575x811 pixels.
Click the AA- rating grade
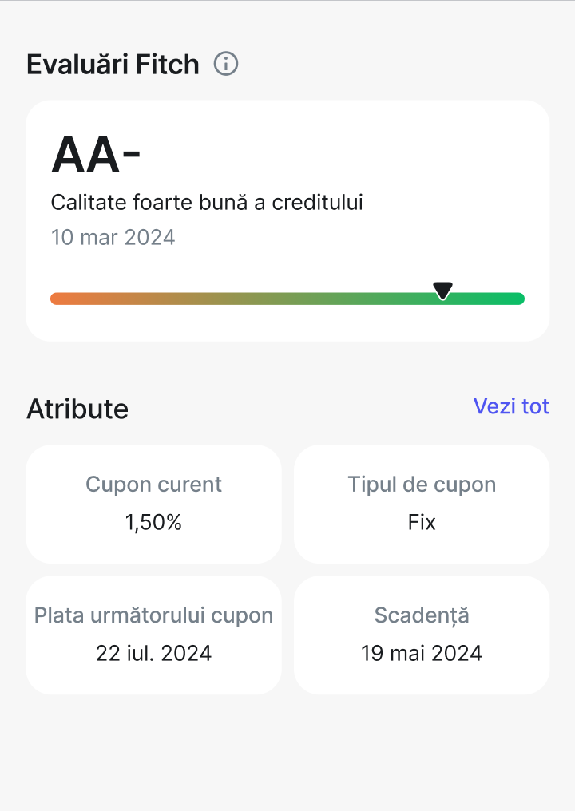(96, 155)
